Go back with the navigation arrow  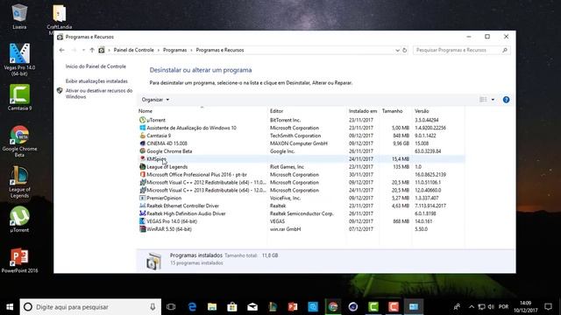[x=61, y=50]
